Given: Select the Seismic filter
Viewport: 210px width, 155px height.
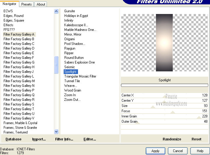Looking at the screenshot, I should tap(70, 67).
